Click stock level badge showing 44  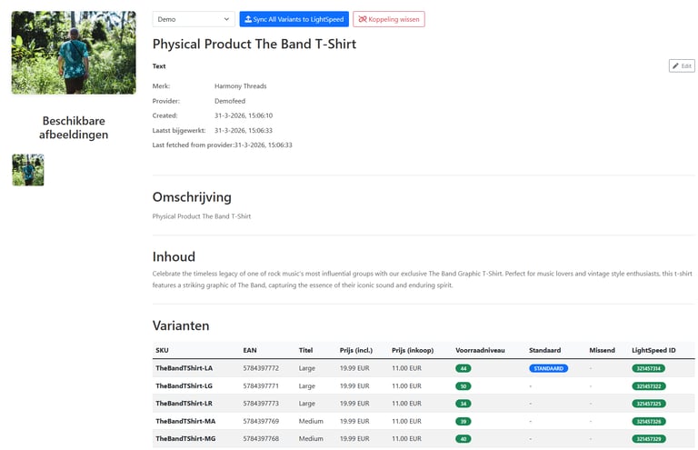pos(464,368)
